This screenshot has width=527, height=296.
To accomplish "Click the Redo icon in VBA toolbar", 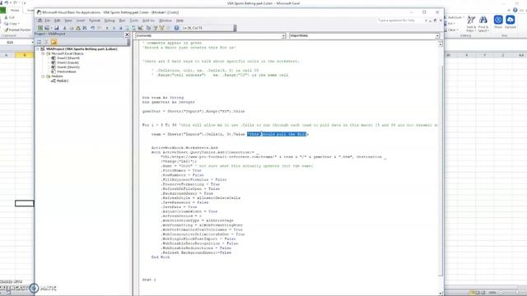I will coord(100,28).
